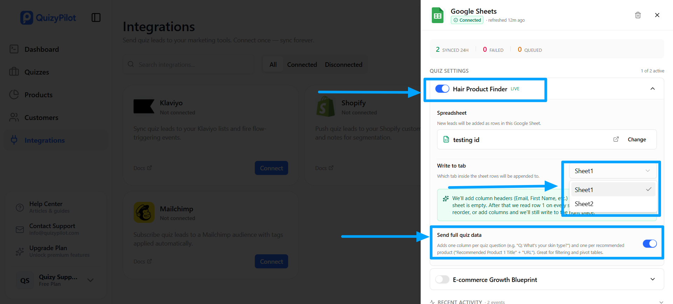Image resolution: width=673 pixels, height=304 pixels.
Task: Click the Integrations plug icon
Action: click(x=14, y=140)
